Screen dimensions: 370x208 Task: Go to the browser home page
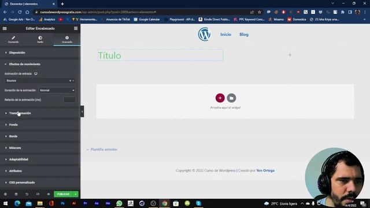[27, 12]
